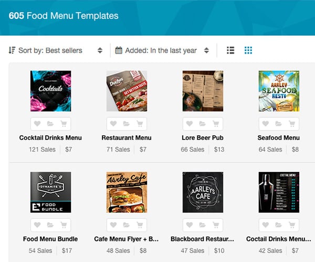Screen dimensions: 315x262
Task: Click the Aarleys Cafe blackboard thumbnail
Action: tap(203, 193)
